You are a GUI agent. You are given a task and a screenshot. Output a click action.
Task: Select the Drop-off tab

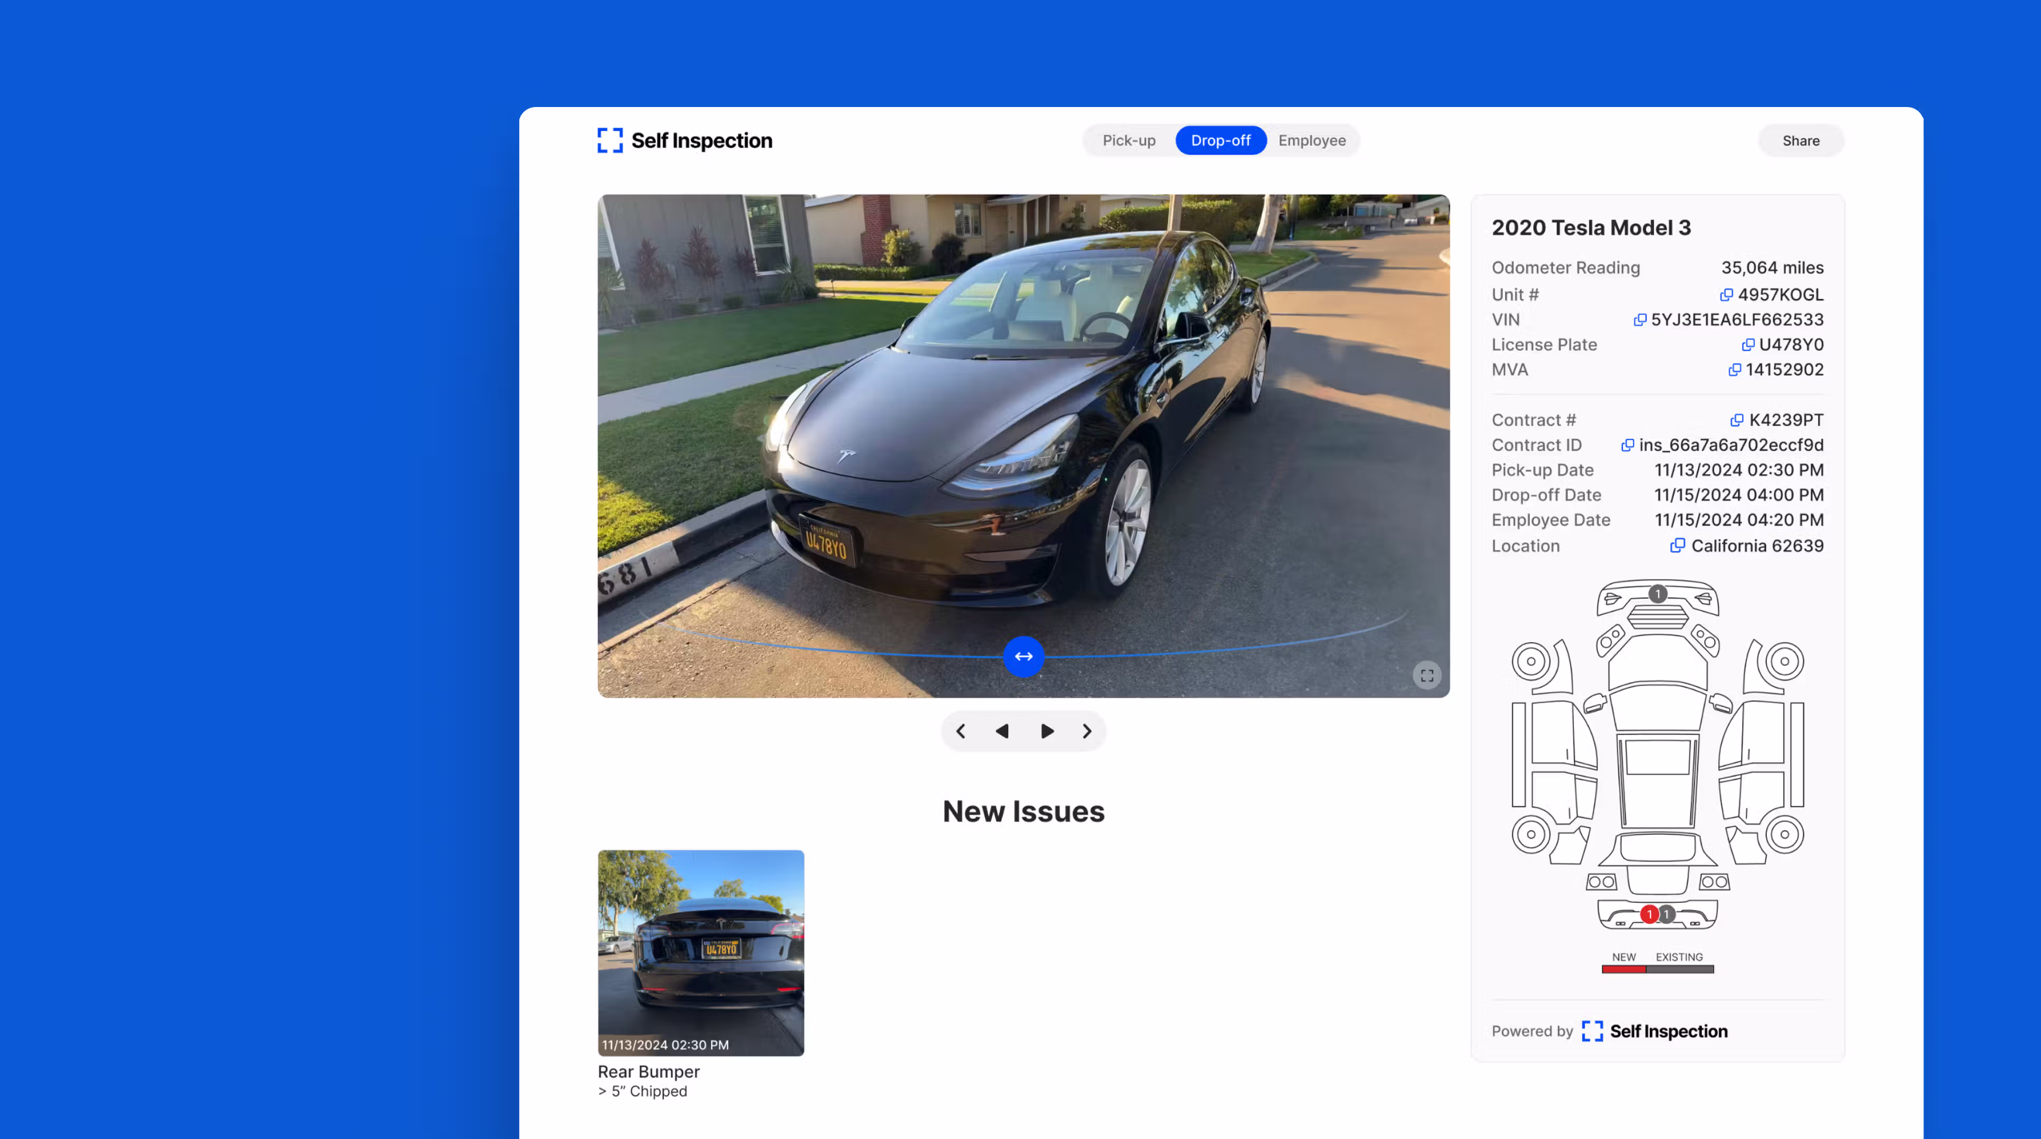pos(1220,140)
